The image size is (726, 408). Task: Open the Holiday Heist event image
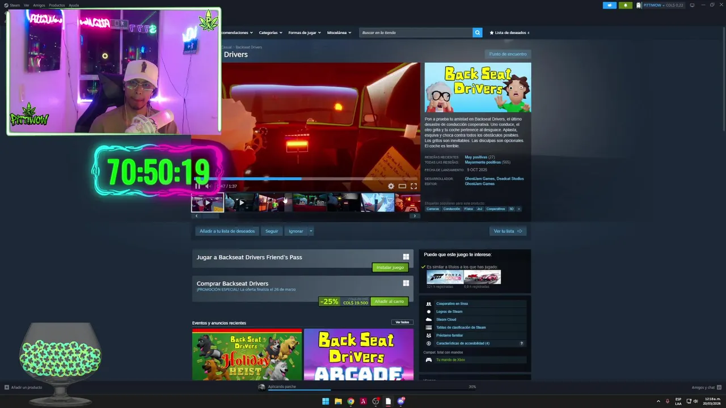(x=247, y=354)
